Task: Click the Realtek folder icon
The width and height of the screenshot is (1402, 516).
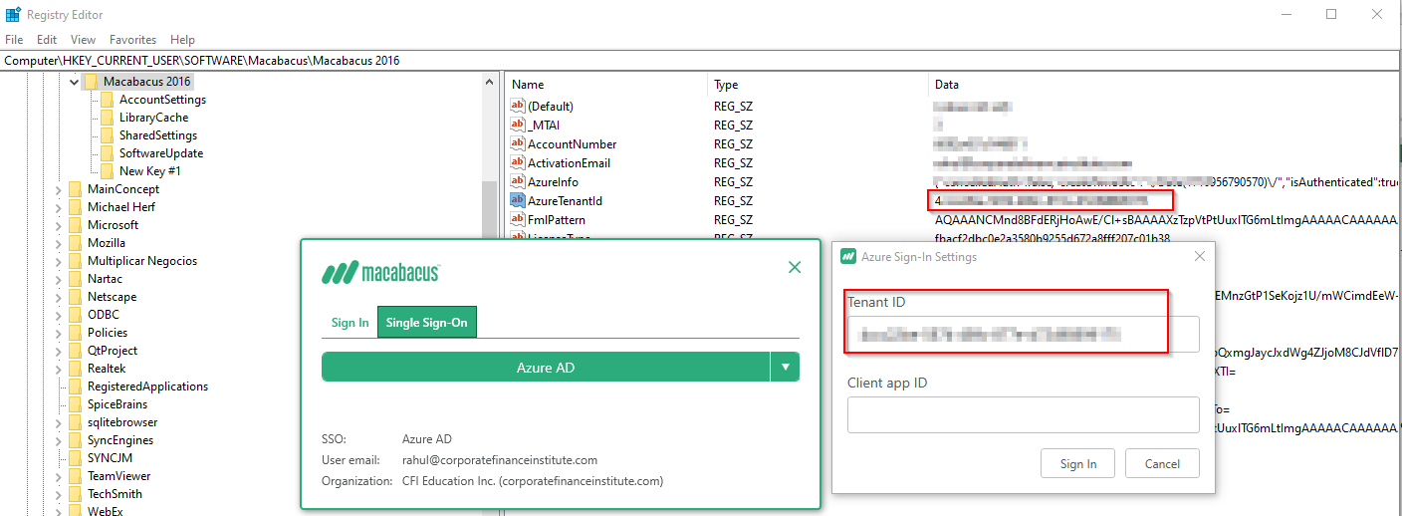Action: [x=76, y=369]
